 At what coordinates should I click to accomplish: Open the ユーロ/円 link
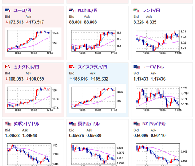[x=22, y=10]
